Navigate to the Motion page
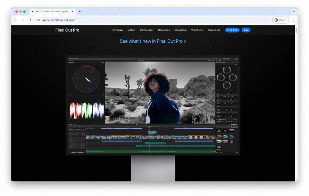 point(131,30)
